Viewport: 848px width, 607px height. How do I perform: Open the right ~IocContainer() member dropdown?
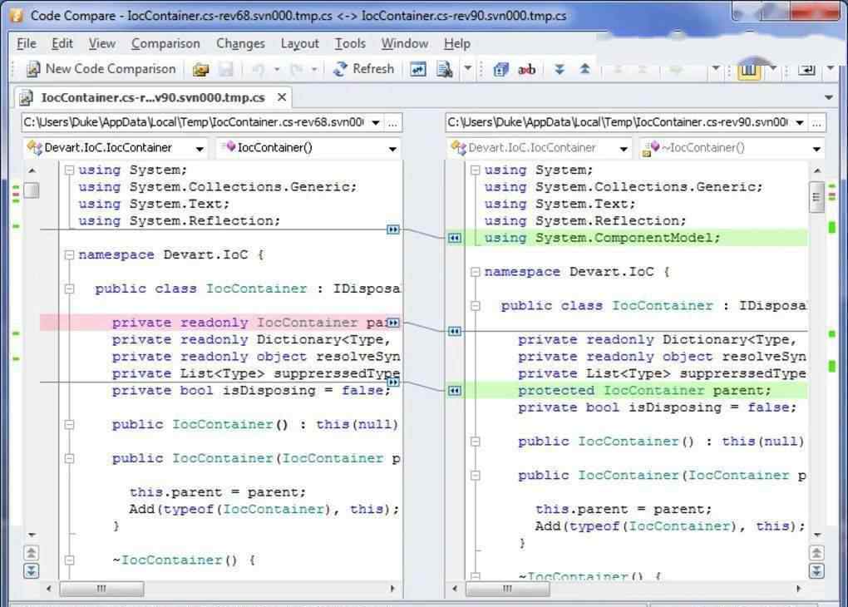coord(816,149)
